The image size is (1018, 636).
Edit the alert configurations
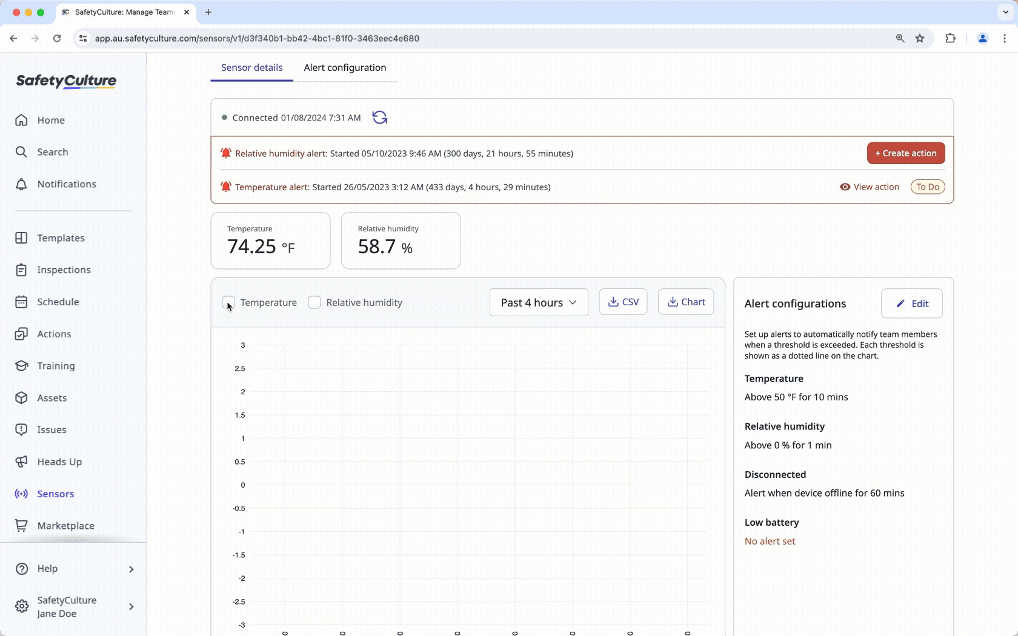pyautogui.click(x=912, y=303)
